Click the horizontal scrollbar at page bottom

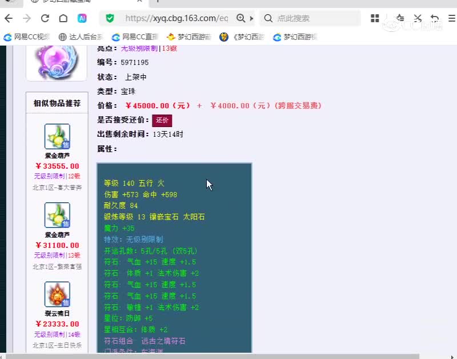point(212,356)
